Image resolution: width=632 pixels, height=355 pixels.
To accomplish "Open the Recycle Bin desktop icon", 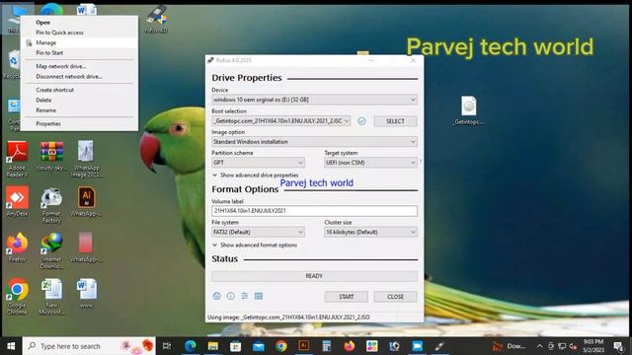I will click(x=14, y=64).
